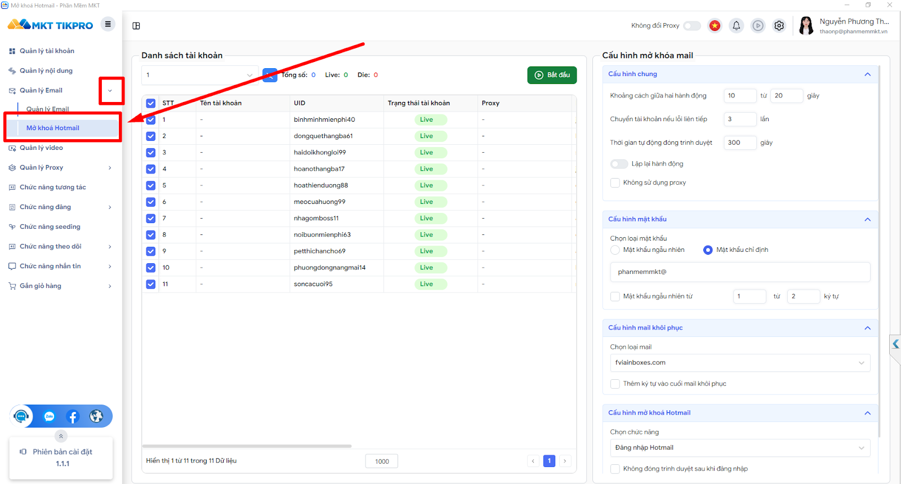Open the support chat headset icon
Image resolution: width=901 pixels, height=484 pixels.
pos(21,416)
